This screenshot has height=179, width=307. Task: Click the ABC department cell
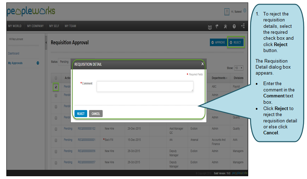(214, 87)
